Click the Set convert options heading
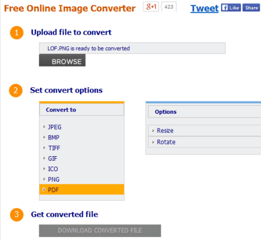Viewport: 261px width, 240px height. pyautogui.click(x=66, y=90)
